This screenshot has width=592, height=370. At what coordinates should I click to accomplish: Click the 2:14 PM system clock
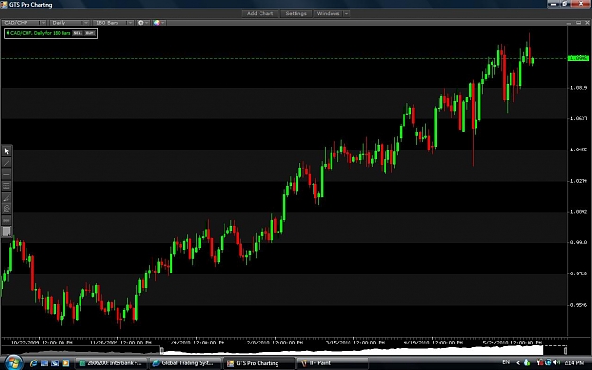[574, 362]
